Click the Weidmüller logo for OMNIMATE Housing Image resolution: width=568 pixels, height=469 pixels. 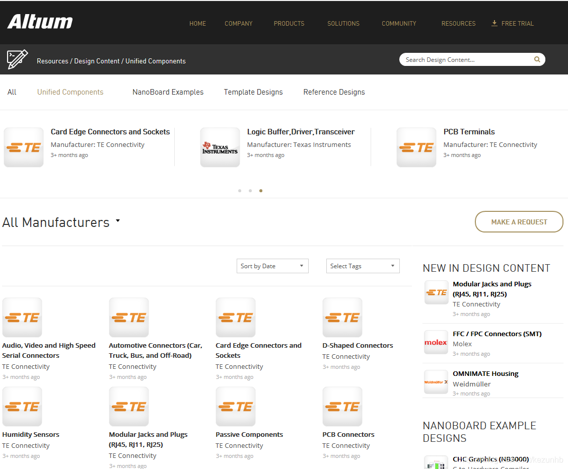click(436, 382)
